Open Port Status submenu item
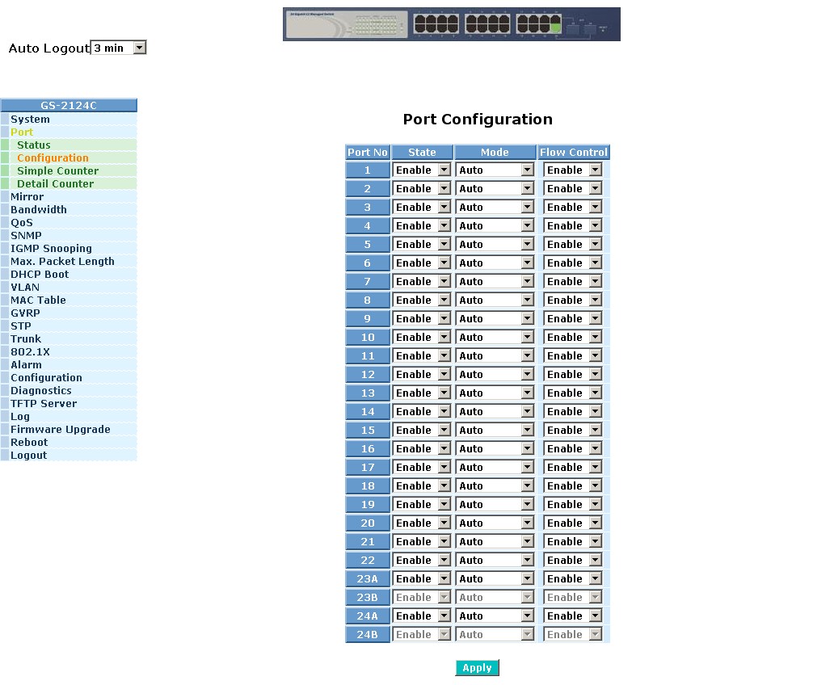Screen dimensions: 813x685 coord(34,145)
